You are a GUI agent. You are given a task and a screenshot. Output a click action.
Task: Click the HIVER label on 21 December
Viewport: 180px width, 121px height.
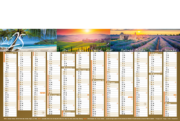coord(175,95)
